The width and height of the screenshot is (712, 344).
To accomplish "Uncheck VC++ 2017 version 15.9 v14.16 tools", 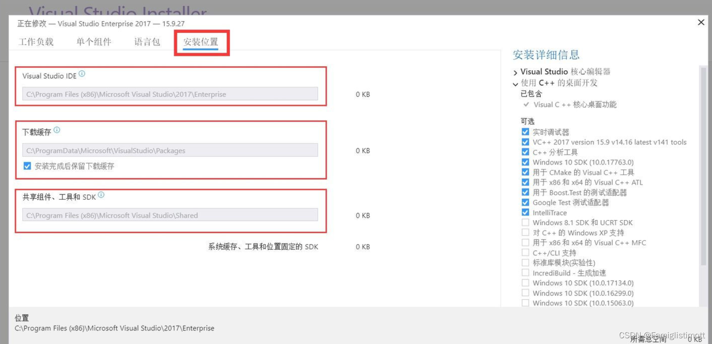I will [525, 142].
